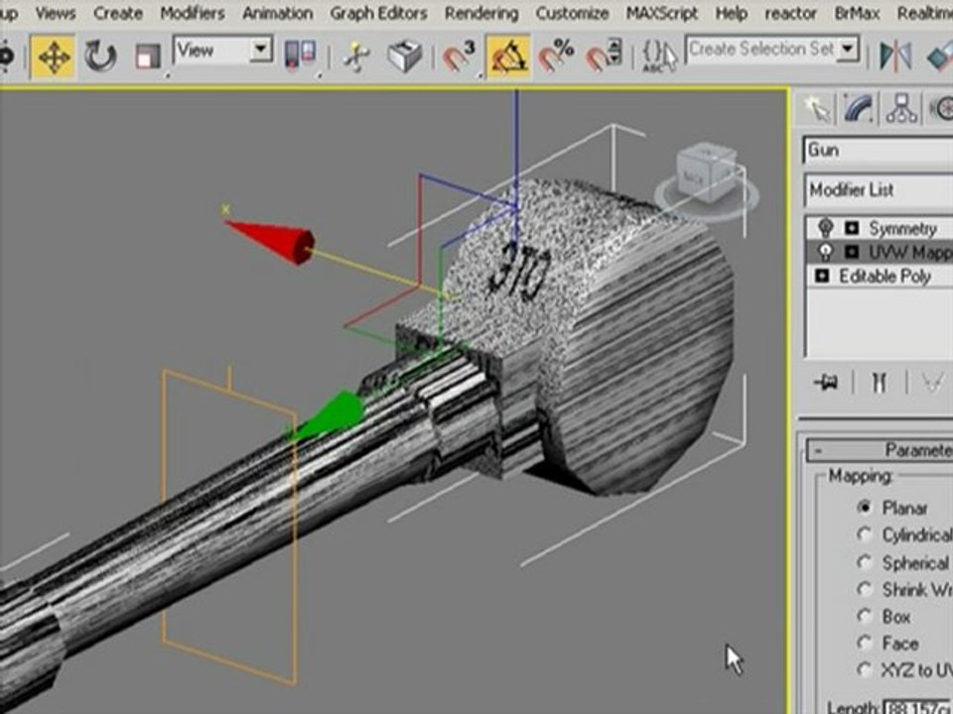Open the Rendering menu
Viewport: 953px width, 714px height.
[x=481, y=13]
